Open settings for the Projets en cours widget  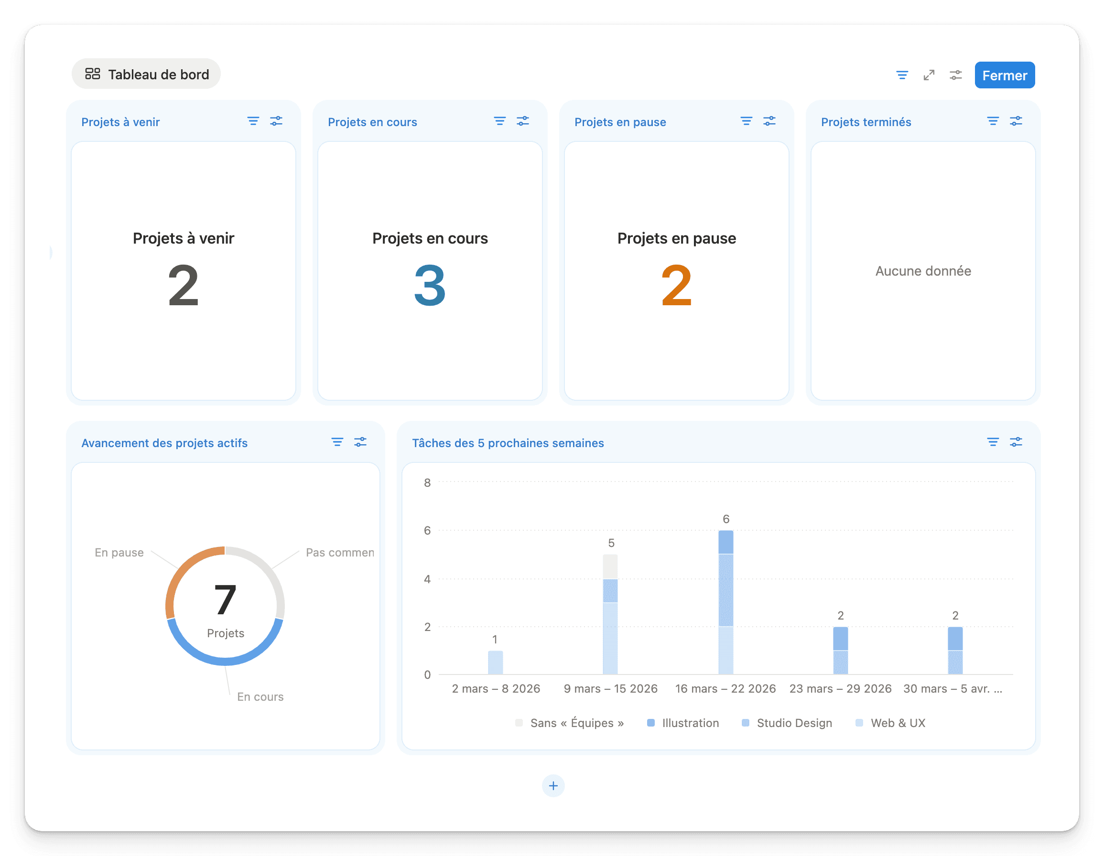[x=523, y=121]
